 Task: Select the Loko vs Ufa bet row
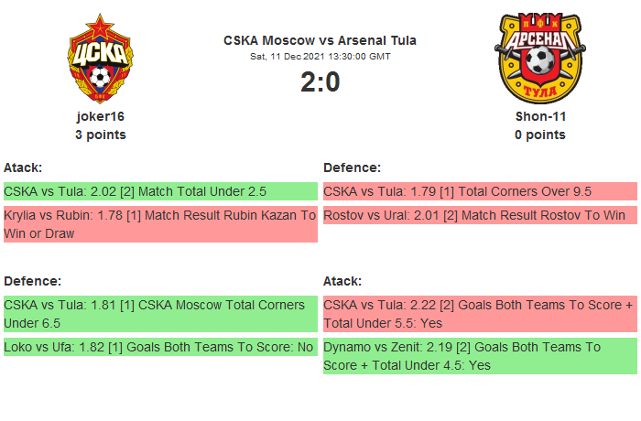(x=160, y=347)
